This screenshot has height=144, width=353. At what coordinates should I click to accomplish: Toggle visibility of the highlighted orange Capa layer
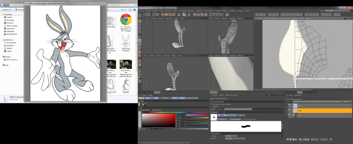[289, 110]
